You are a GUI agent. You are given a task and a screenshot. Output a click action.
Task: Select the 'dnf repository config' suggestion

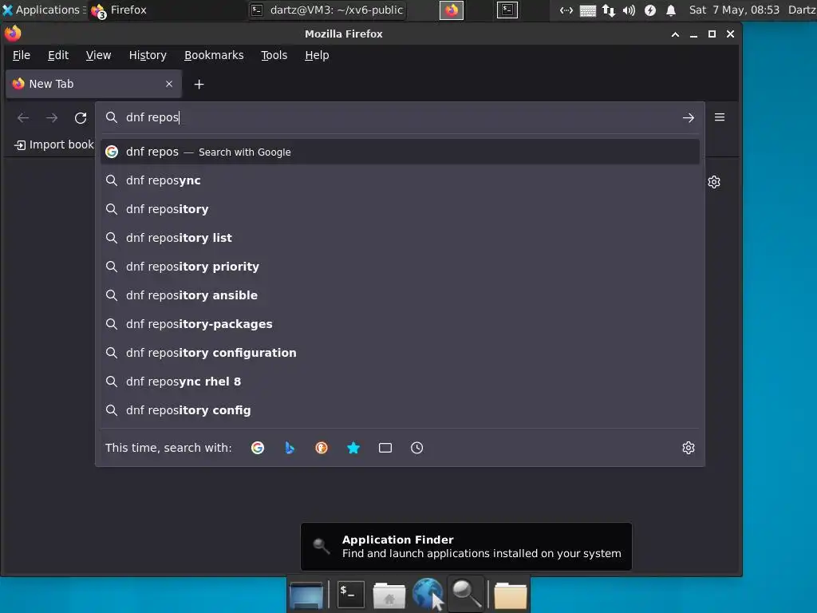pos(400,410)
